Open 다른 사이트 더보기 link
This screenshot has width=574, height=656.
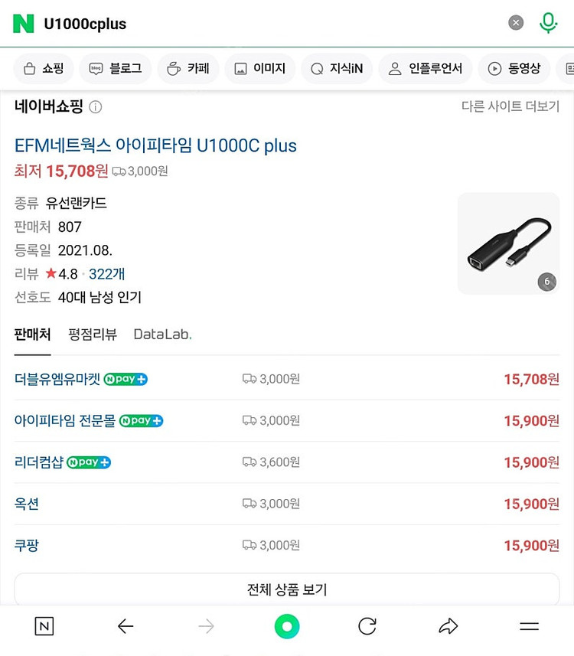tap(510, 106)
